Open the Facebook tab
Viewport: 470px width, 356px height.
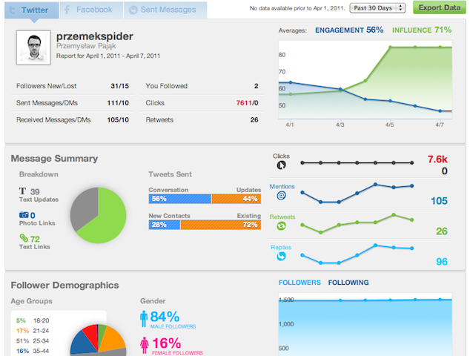coord(91,10)
